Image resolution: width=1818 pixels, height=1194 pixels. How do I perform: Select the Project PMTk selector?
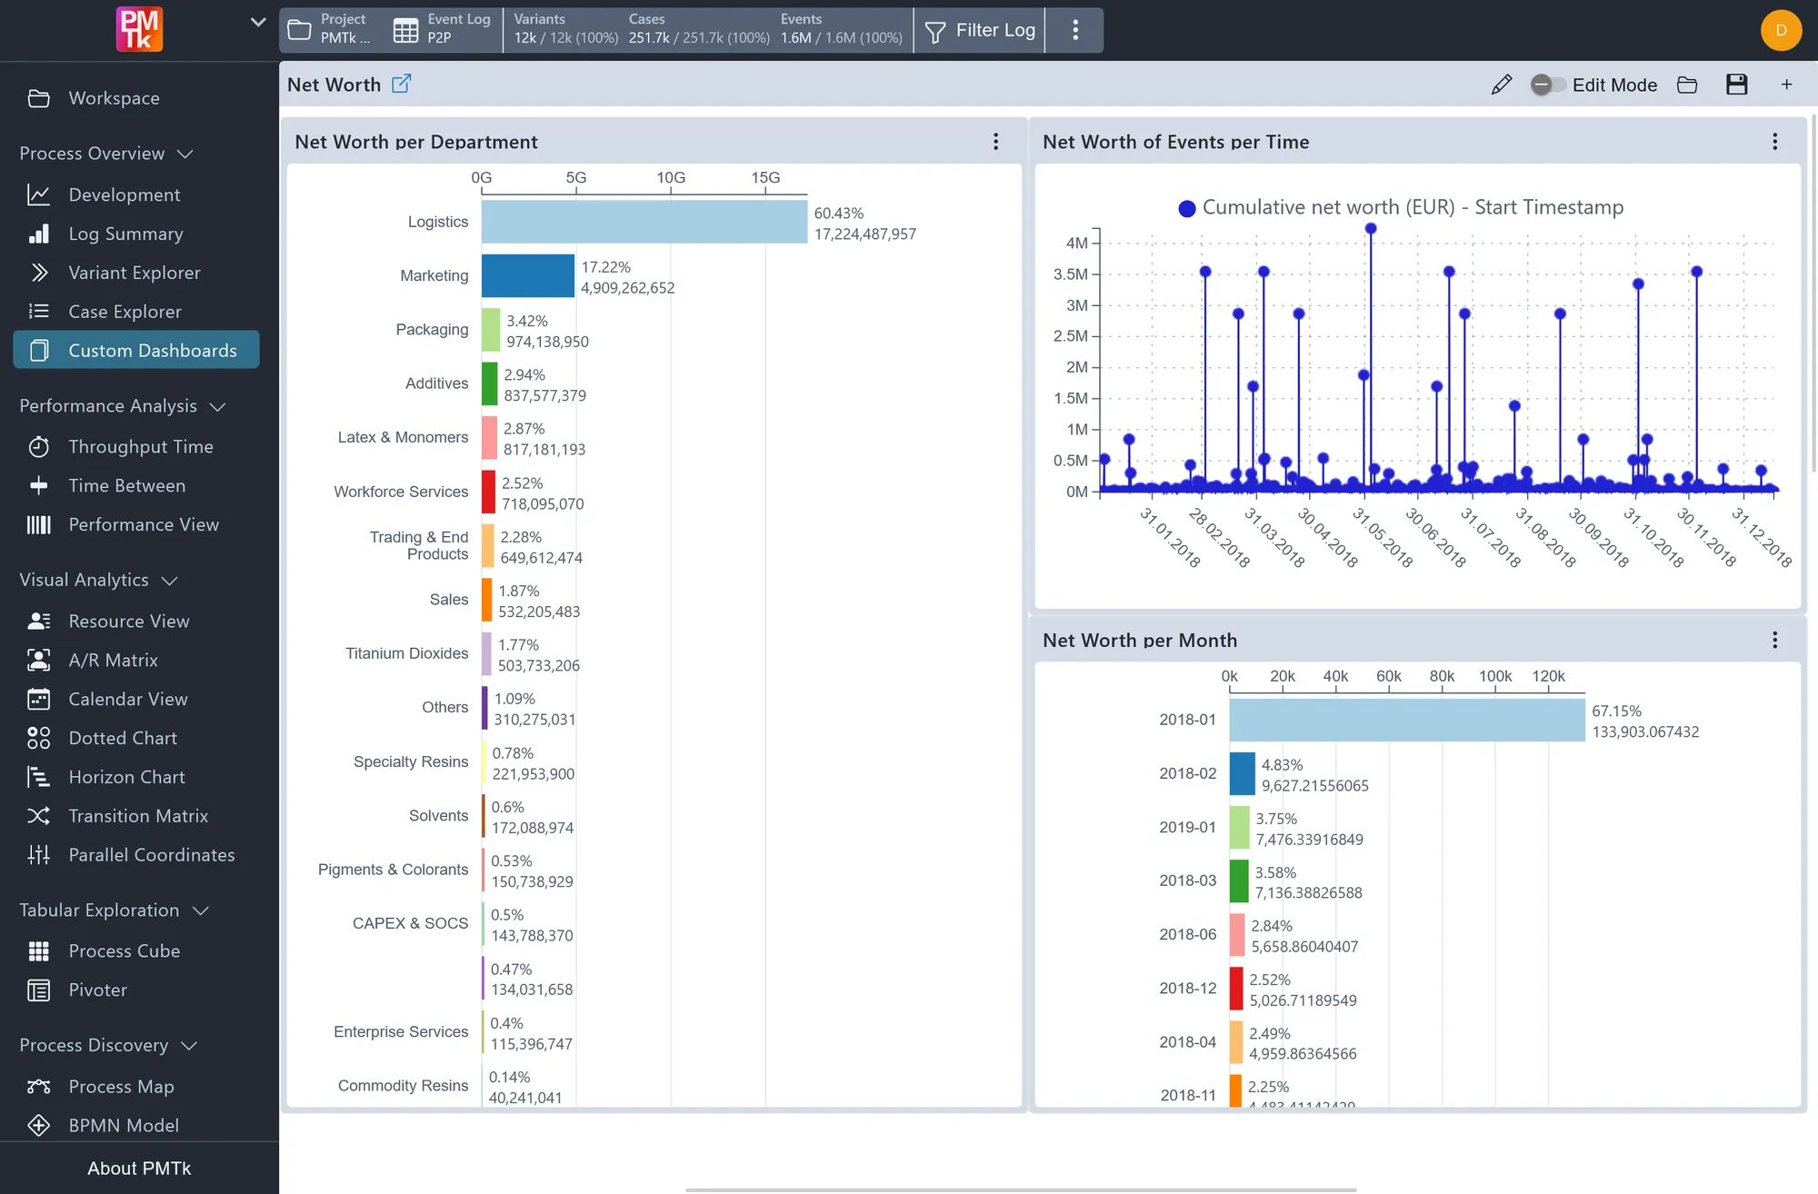coord(332,29)
